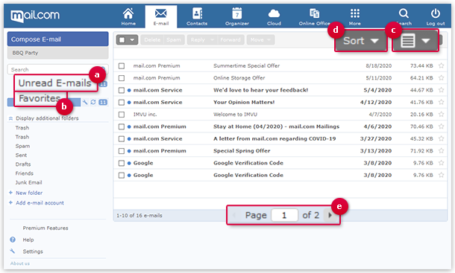
Task: Check the Online Storage Offer email
Action: coord(122,78)
